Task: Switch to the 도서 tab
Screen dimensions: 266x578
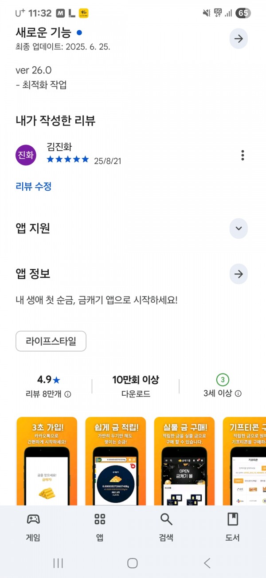Action: 233,527
